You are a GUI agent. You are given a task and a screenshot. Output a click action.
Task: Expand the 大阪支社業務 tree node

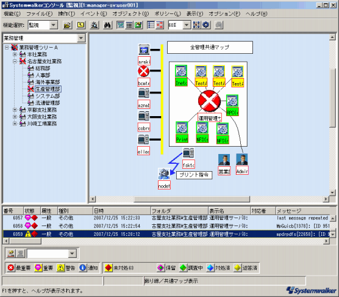[x=15, y=117]
